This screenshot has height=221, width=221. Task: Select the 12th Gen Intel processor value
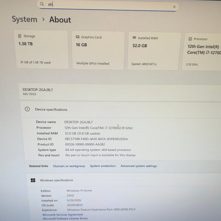coord(99,128)
